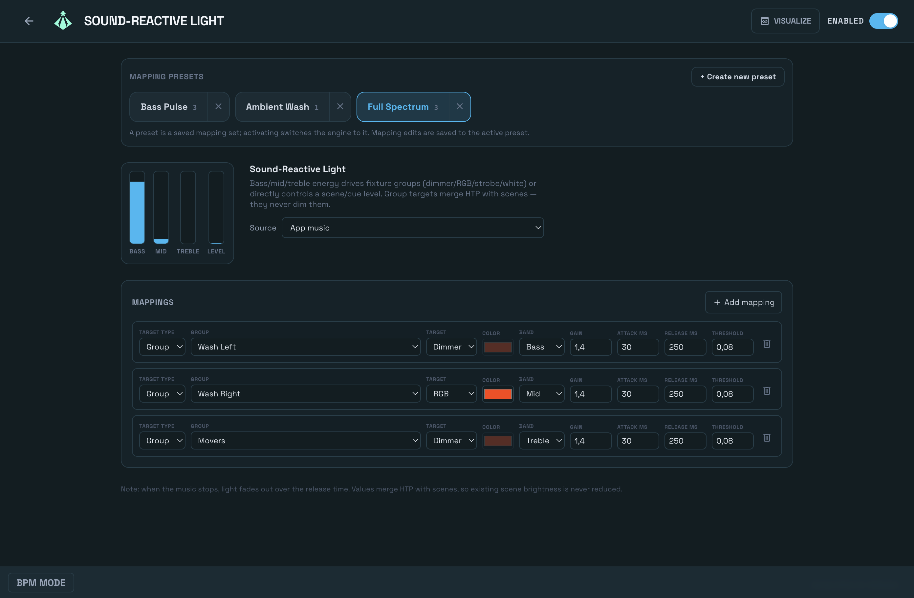The width and height of the screenshot is (914, 598).
Task: Click the Level meter bar
Action: coord(216,207)
